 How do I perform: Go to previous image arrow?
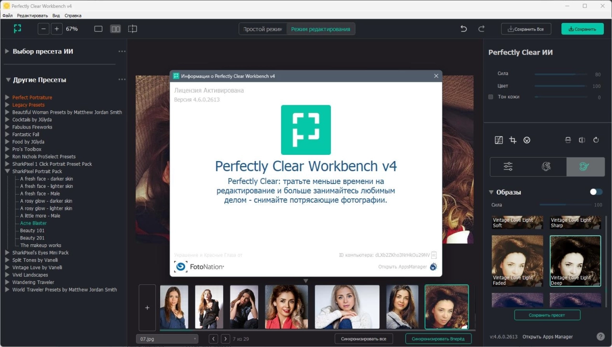coord(213,339)
